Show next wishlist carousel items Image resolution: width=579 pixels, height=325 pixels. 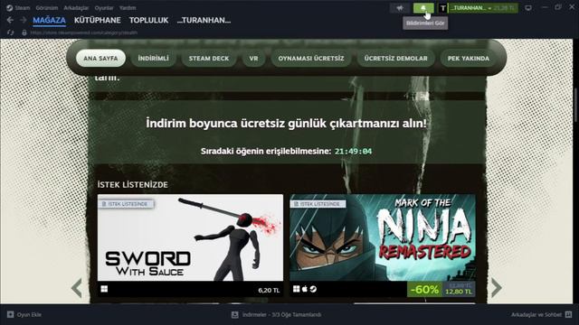click(497, 288)
